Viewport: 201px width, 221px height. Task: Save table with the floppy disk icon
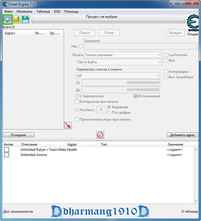pos(26,20)
